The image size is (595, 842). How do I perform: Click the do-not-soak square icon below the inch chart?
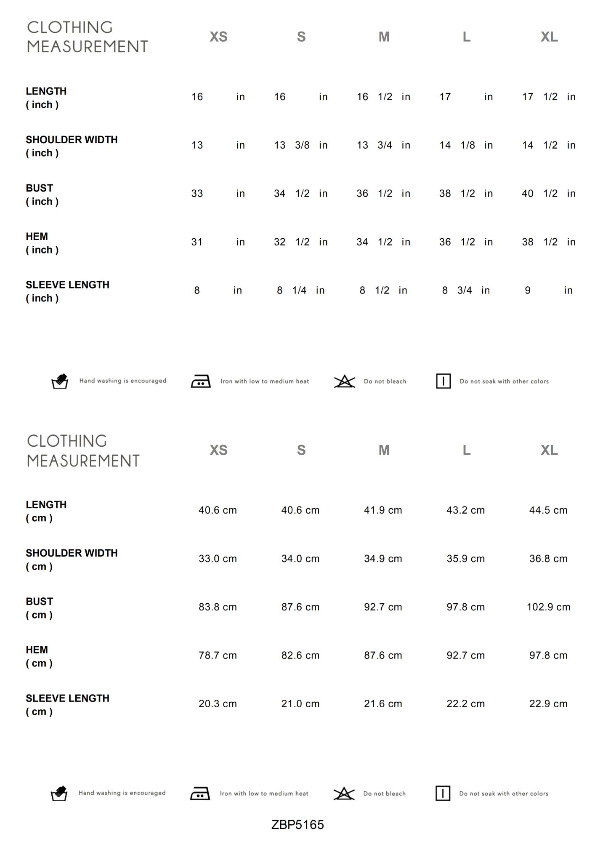(x=443, y=381)
